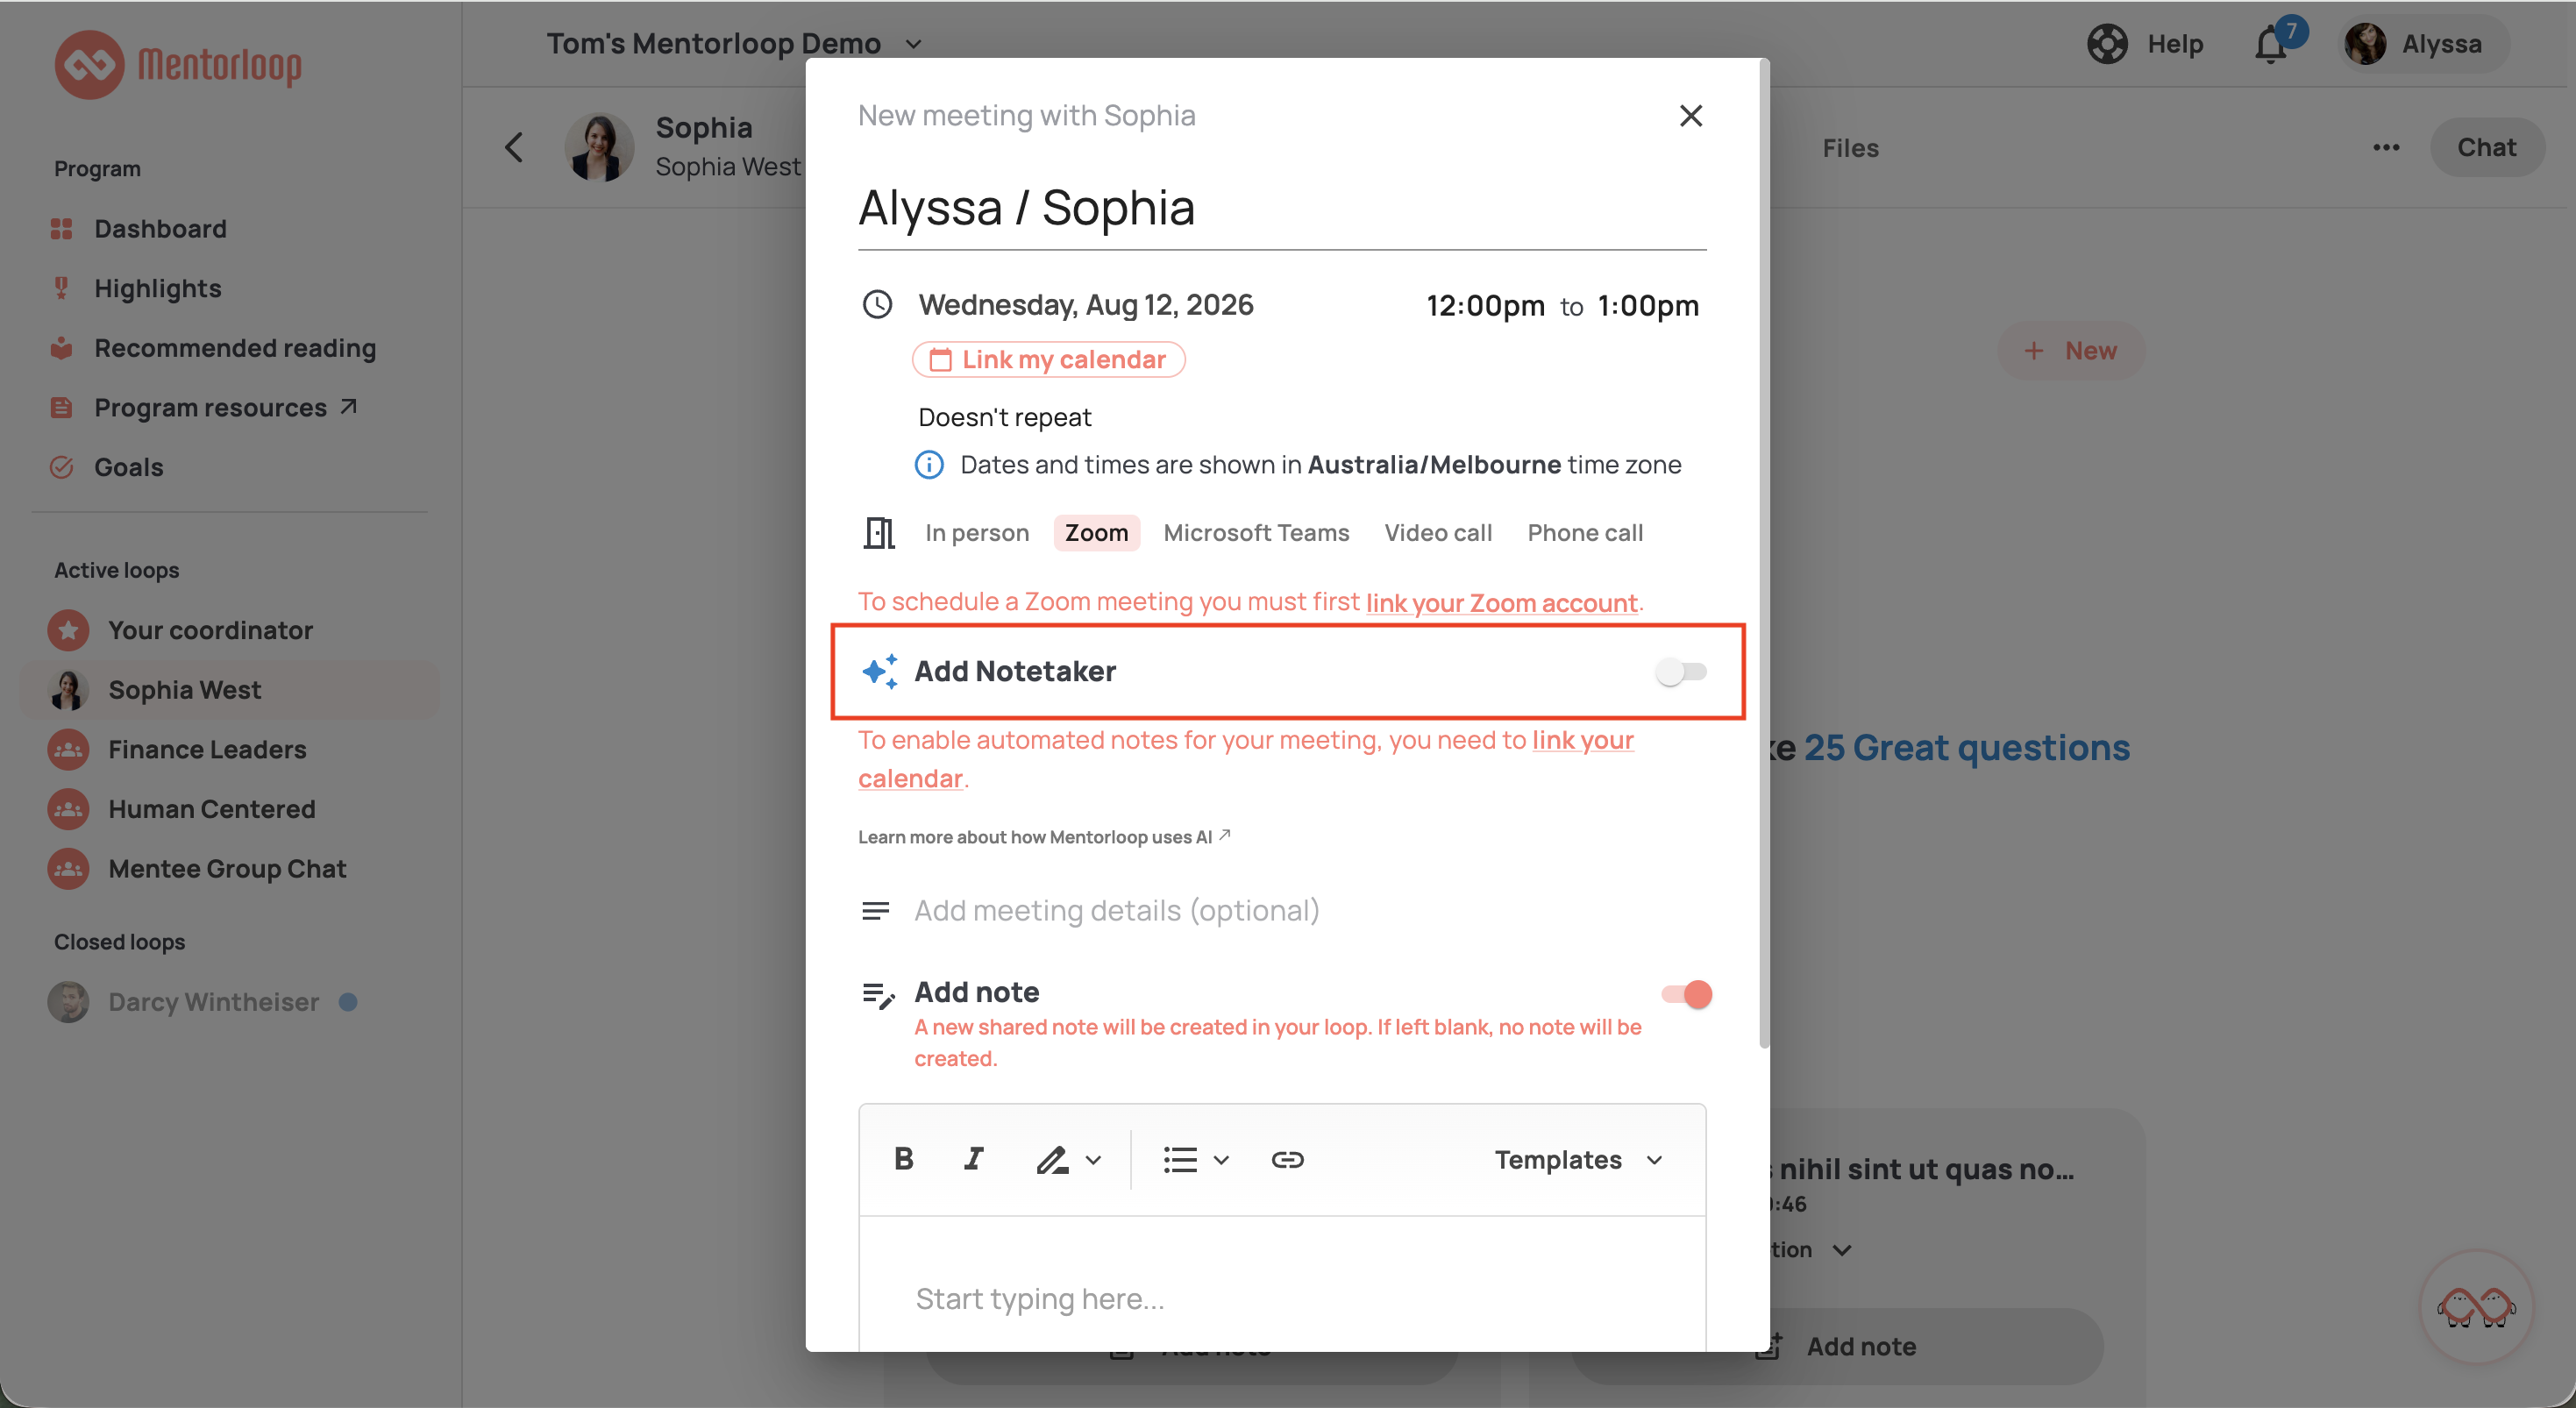Click Link my calendar button

(1048, 359)
